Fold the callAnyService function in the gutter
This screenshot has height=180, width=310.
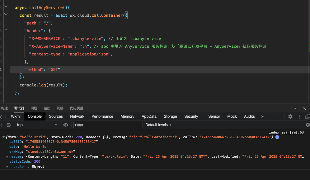[6, 7]
